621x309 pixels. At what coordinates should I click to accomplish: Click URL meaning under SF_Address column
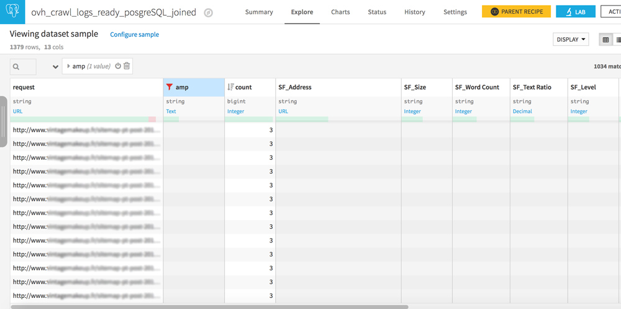[x=283, y=111]
